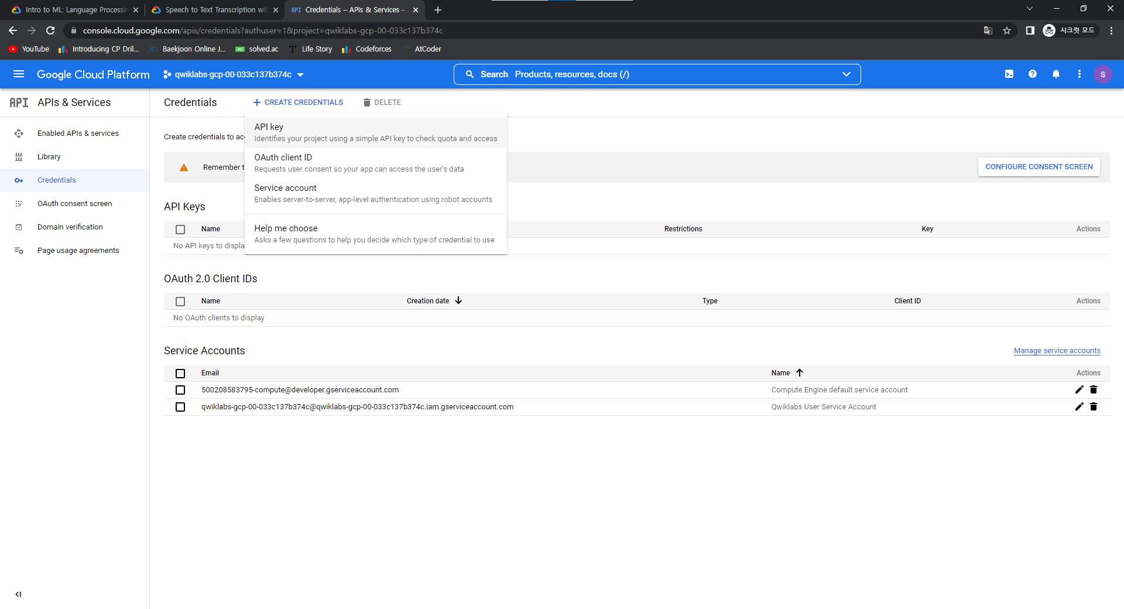The width and height of the screenshot is (1124, 609).
Task: Show notifications via the bell icon
Action: pyautogui.click(x=1056, y=74)
